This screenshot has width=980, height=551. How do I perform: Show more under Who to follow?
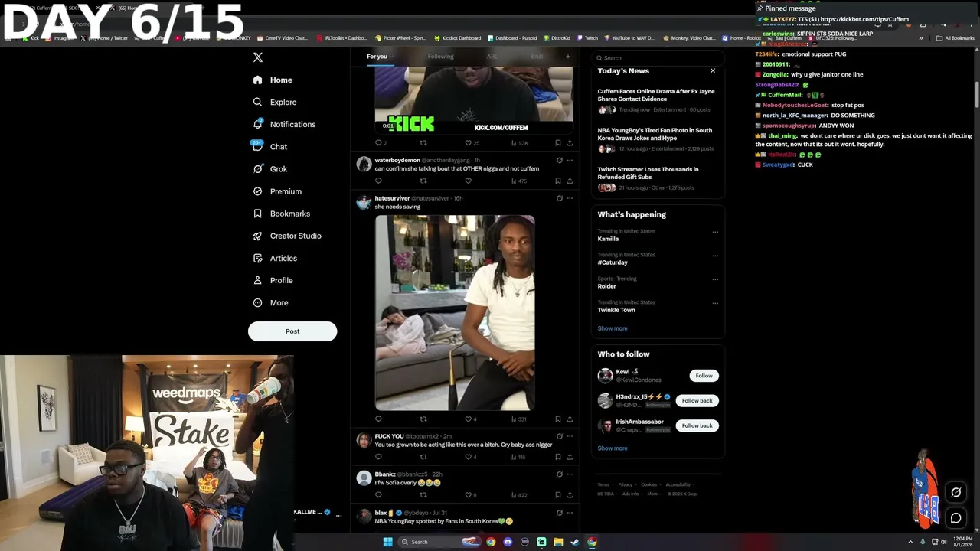pos(612,448)
